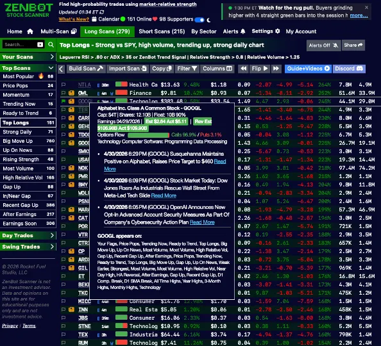Screen dimensions: 381x346
Task: Click the E earnings marker on TEX row
Action: coord(98,335)
